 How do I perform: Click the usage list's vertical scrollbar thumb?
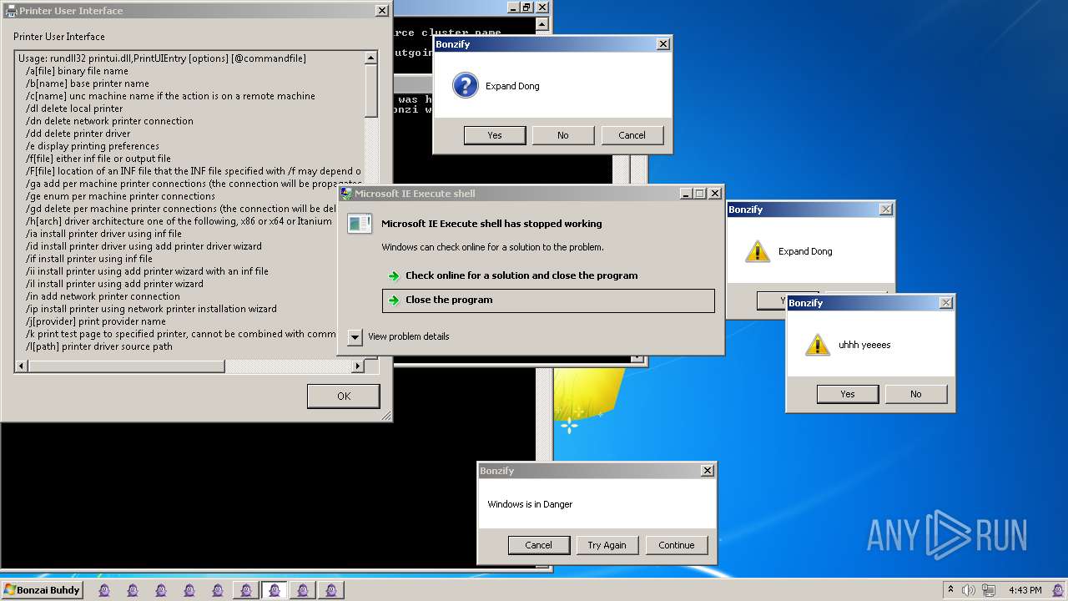(x=371, y=93)
